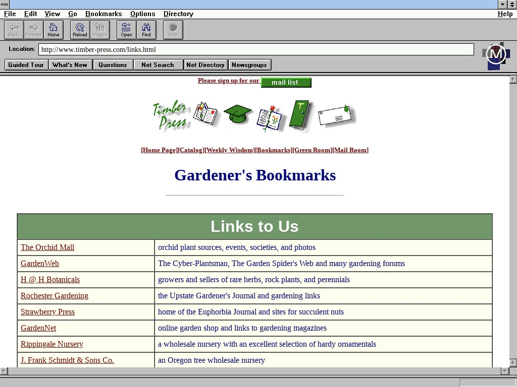The height and width of the screenshot is (387, 517).
Task: Click the green graduation cap icon
Action: 237,114
